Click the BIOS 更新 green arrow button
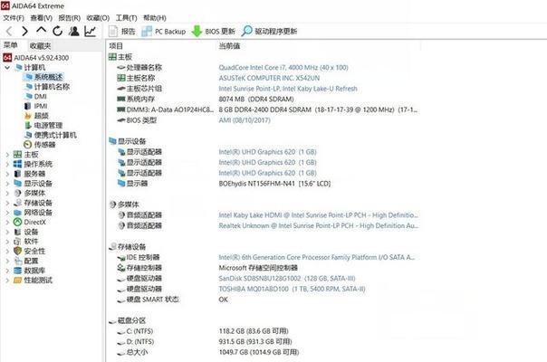This screenshot has width=547, height=362. pyautogui.click(x=214, y=32)
